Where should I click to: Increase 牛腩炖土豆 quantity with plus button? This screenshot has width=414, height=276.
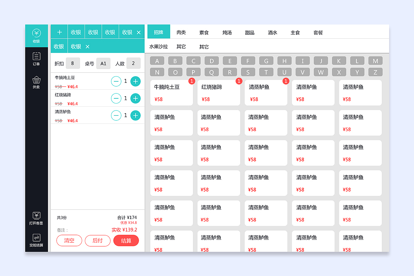[x=135, y=81]
